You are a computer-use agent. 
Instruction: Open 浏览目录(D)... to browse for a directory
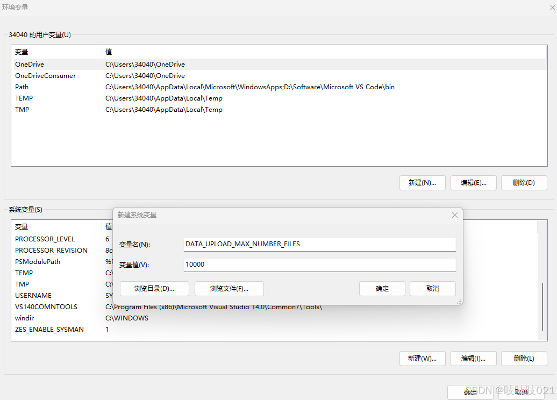(154, 289)
